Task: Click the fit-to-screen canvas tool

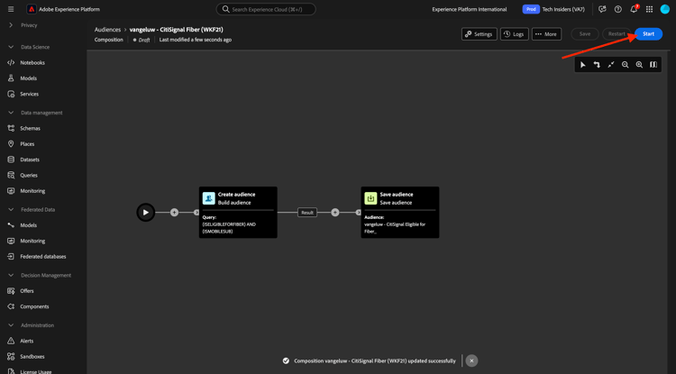Action: [x=611, y=65]
